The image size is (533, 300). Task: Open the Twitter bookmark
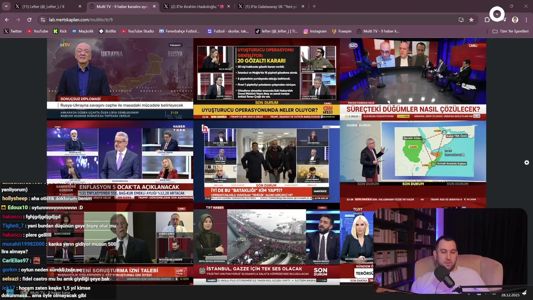tap(13, 31)
